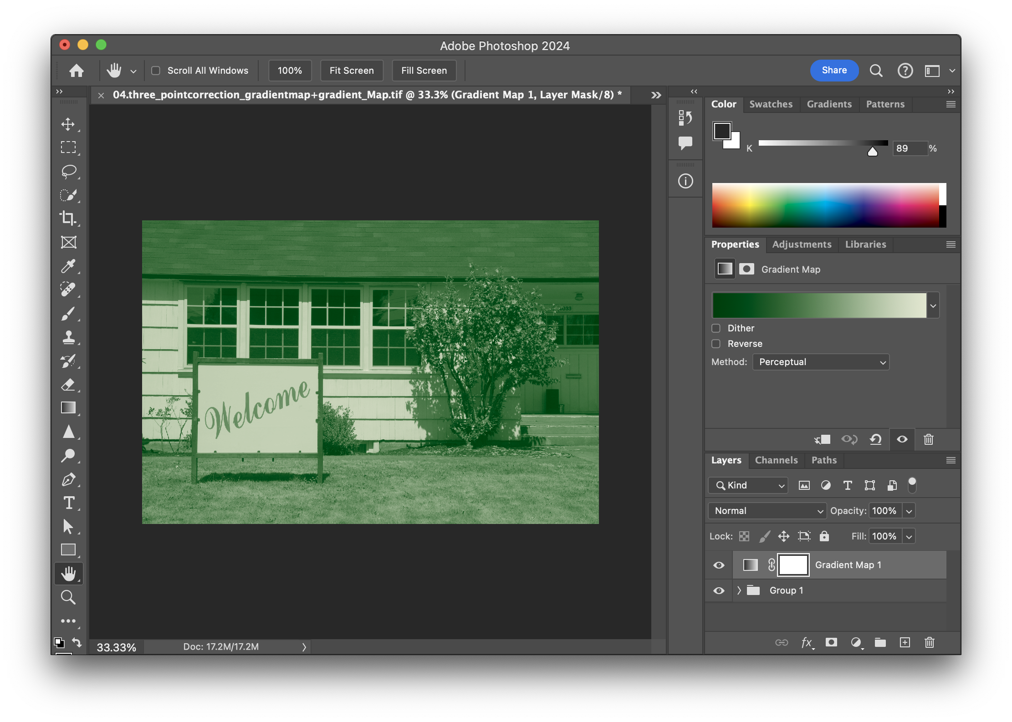This screenshot has height=722, width=1012.
Task: Select the Horizontal Type tool
Action: click(68, 503)
